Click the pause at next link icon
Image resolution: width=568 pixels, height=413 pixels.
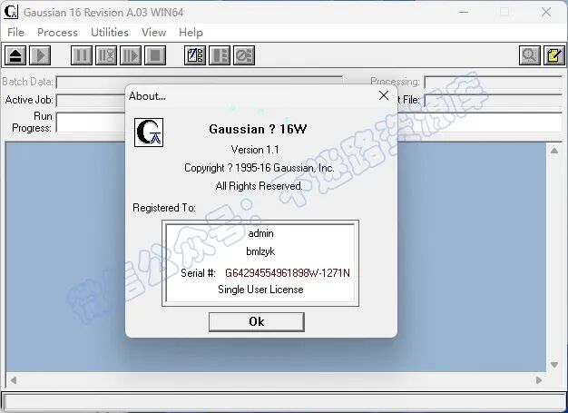(106, 55)
